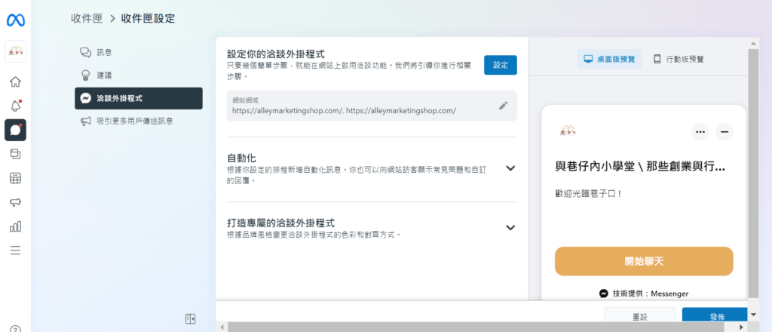Expand the 打造專屬的洽談外掛程式 section
The width and height of the screenshot is (772, 332).
(510, 227)
